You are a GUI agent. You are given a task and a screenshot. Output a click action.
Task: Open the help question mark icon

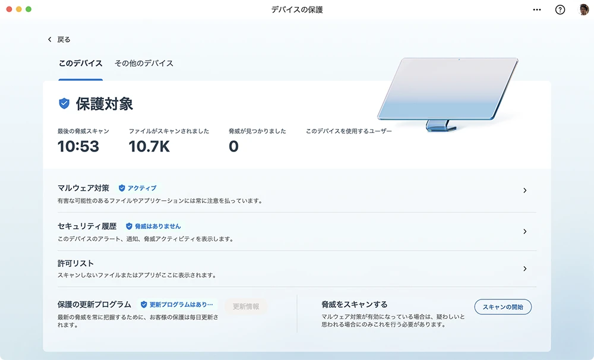pyautogui.click(x=560, y=10)
